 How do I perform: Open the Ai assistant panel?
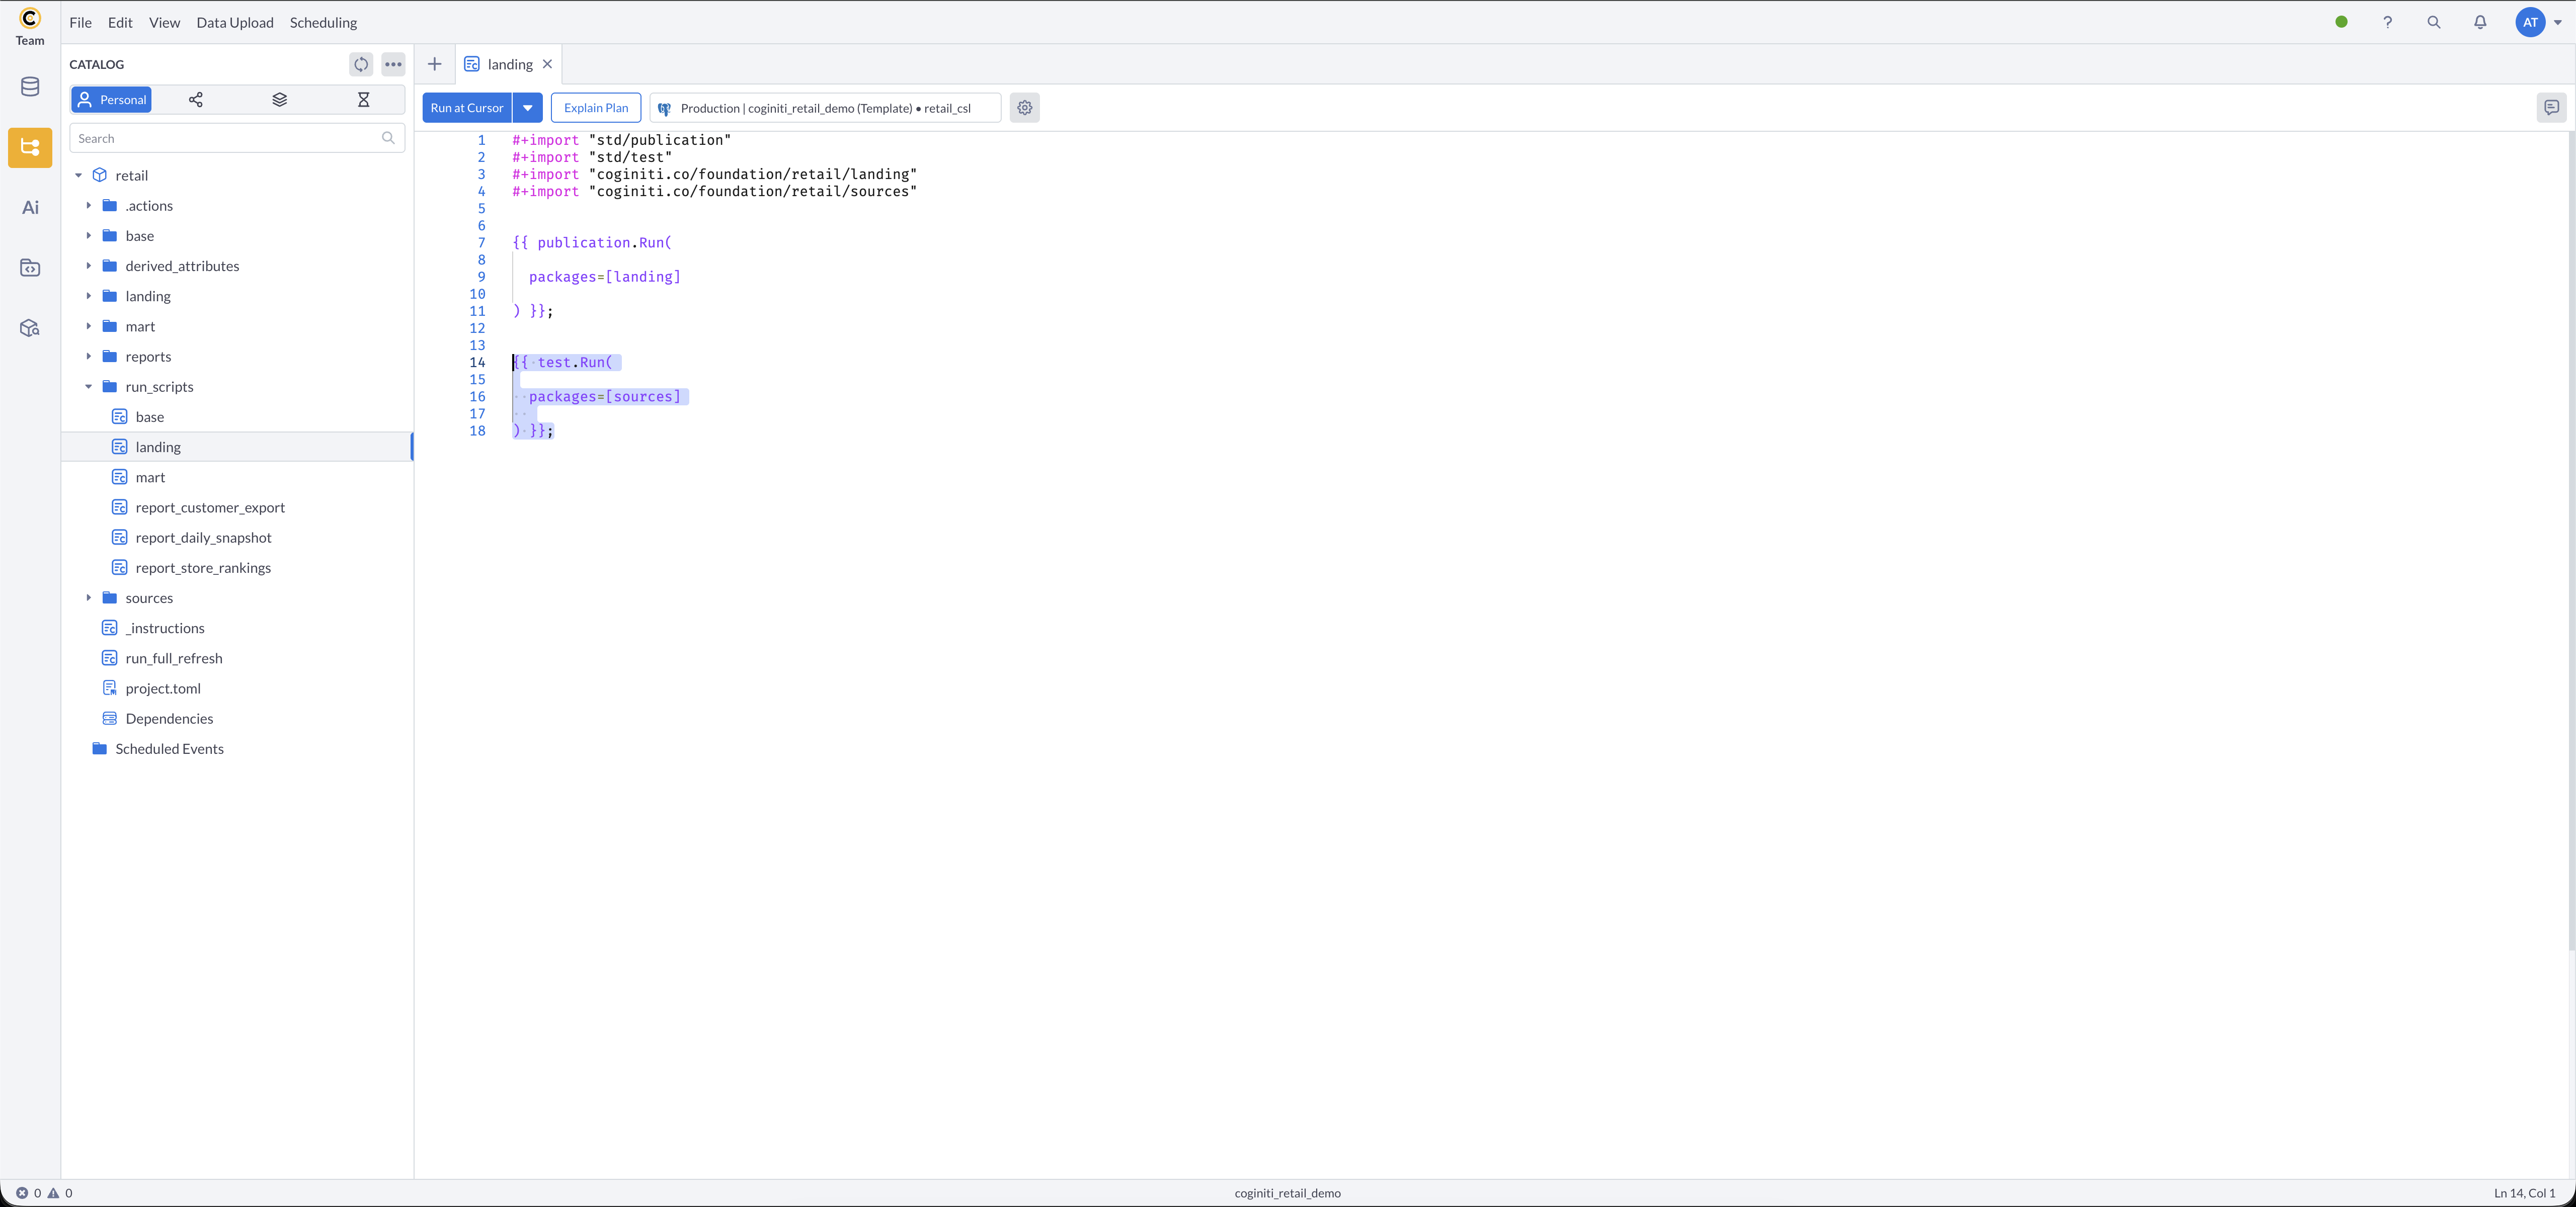click(x=29, y=207)
